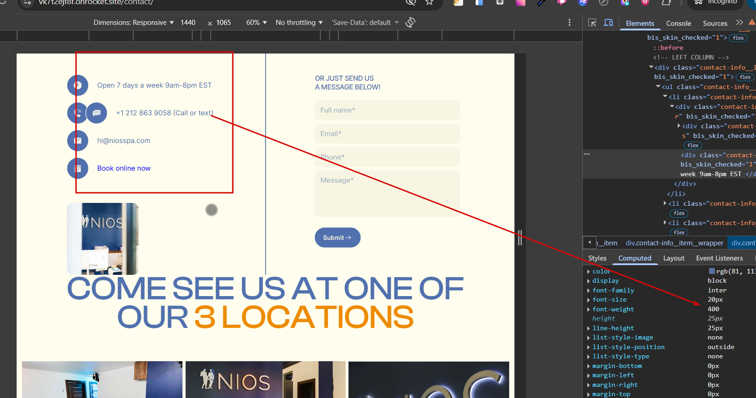Switch to the Sources tab
This screenshot has width=756, height=398.
click(x=715, y=23)
